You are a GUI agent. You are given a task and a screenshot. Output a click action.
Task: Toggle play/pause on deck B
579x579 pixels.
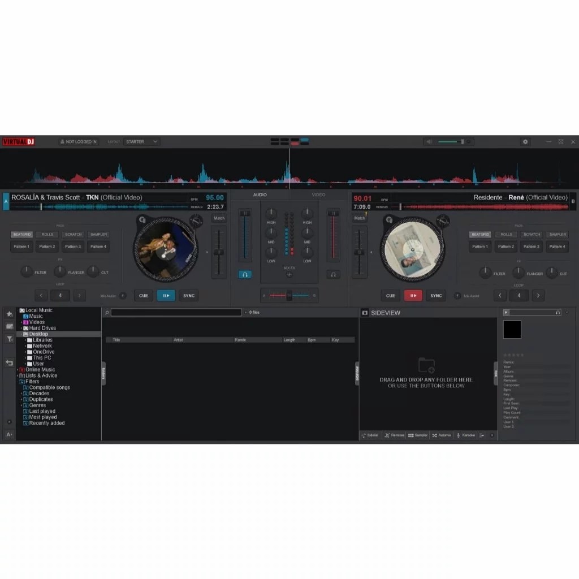pyautogui.click(x=413, y=295)
